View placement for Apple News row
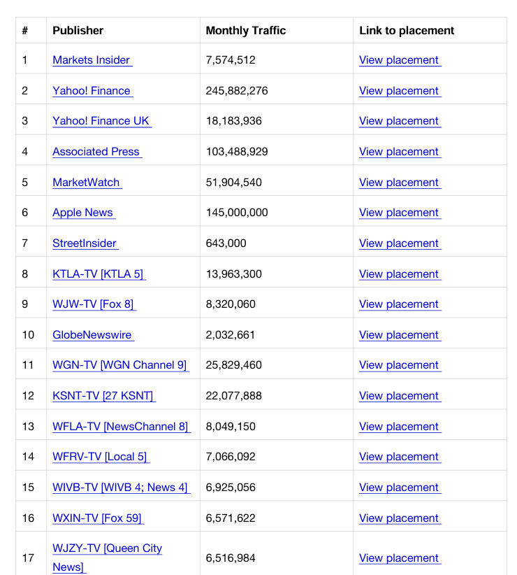Screen dimensions: 517x575 coord(400,213)
